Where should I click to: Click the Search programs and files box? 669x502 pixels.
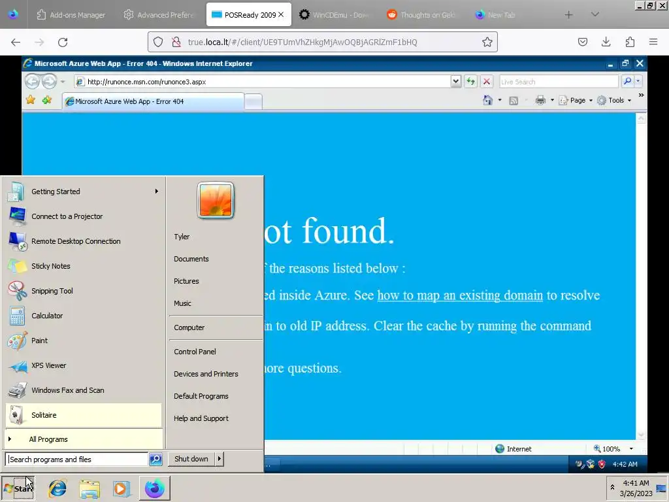point(77,460)
